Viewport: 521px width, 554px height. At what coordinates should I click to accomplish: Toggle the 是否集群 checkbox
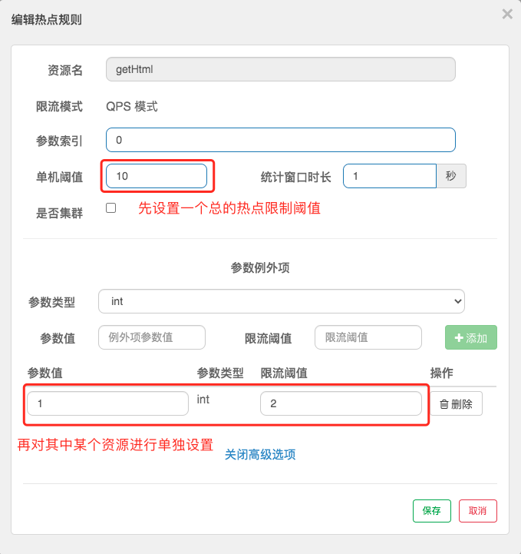click(110, 207)
